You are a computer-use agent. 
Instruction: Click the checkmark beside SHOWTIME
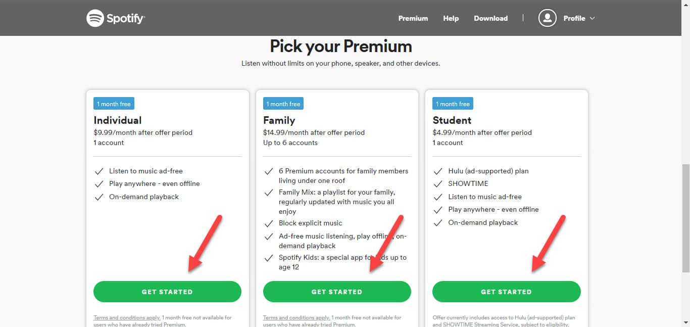pyautogui.click(x=438, y=184)
